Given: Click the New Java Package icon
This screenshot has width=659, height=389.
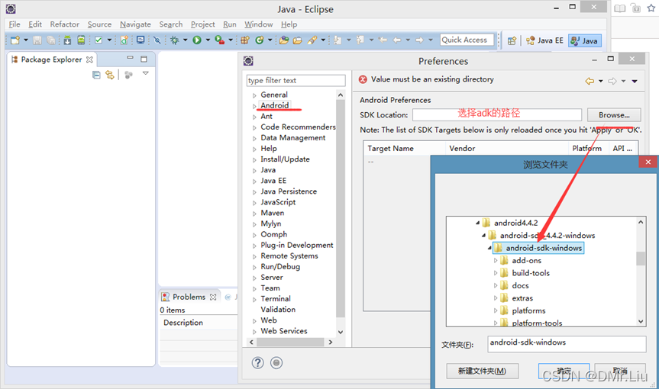Looking at the screenshot, I should point(245,40).
